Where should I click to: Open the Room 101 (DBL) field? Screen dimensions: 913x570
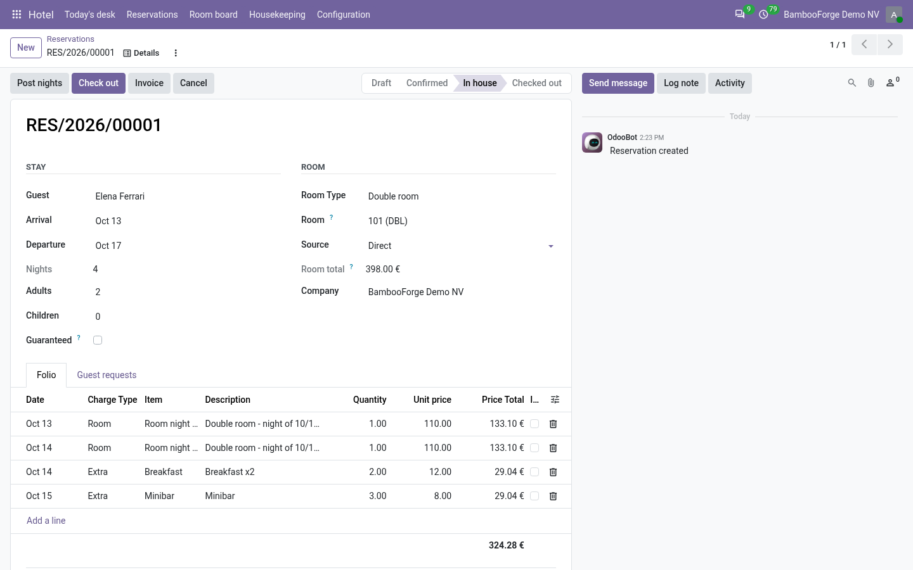click(462, 221)
